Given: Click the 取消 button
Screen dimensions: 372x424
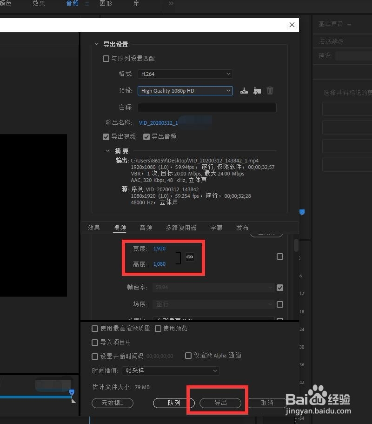Looking at the screenshot, I should click(x=267, y=403).
